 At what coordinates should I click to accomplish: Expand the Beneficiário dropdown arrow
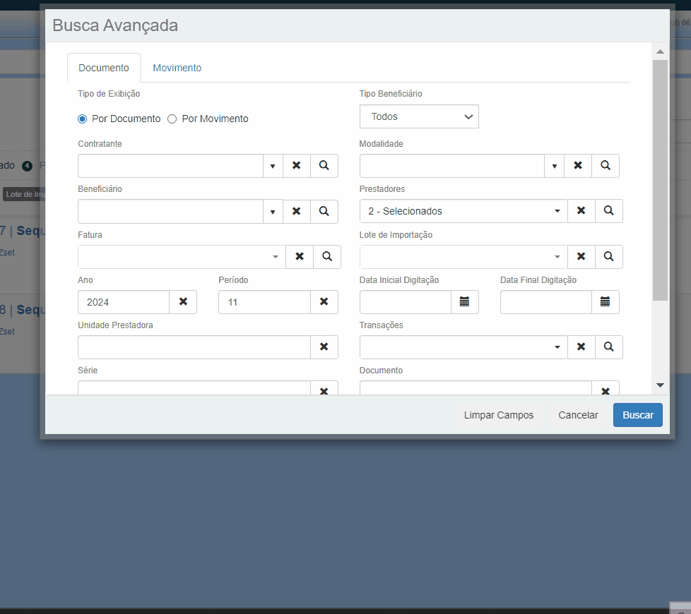pos(272,212)
